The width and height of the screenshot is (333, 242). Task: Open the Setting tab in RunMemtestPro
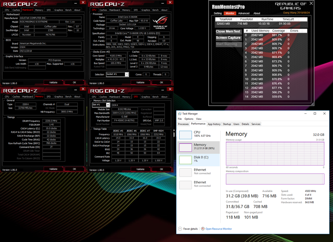pos(218,13)
